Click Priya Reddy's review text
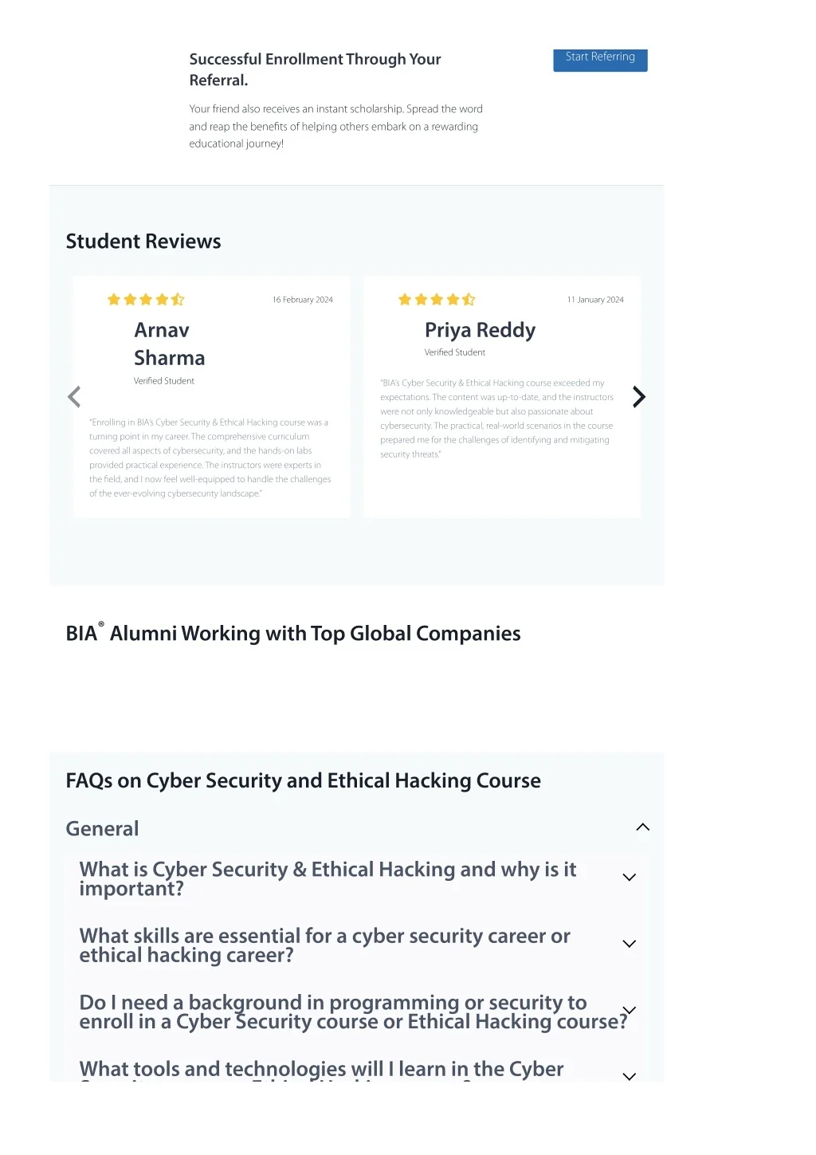 pos(497,418)
